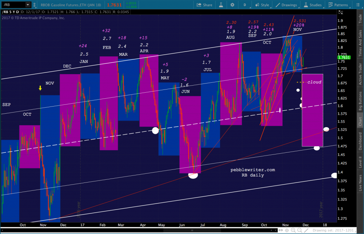Click the expand horizontal arrows icon

(x=281, y=230)
